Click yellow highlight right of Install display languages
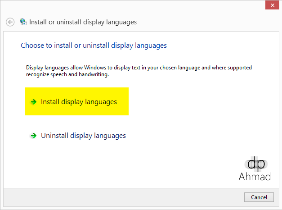The height and width of the screenshot is (210, 282). [x=123, y=102]
